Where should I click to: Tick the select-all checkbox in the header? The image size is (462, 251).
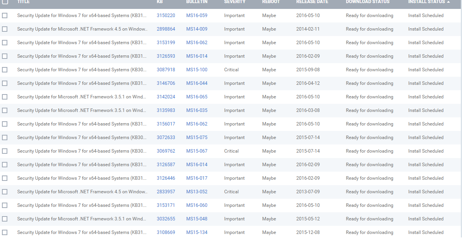(x=5, y=2)
